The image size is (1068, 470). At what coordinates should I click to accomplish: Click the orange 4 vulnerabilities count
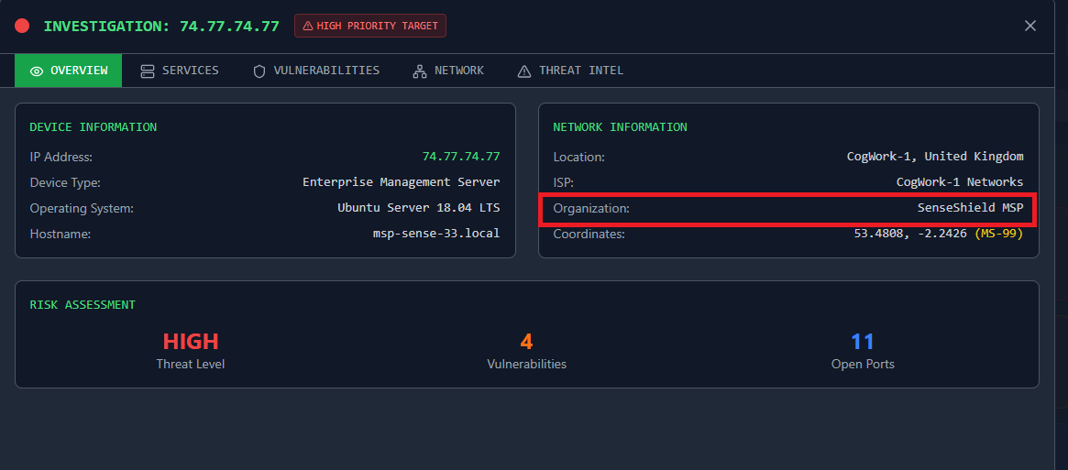click(x=526, y=342)
